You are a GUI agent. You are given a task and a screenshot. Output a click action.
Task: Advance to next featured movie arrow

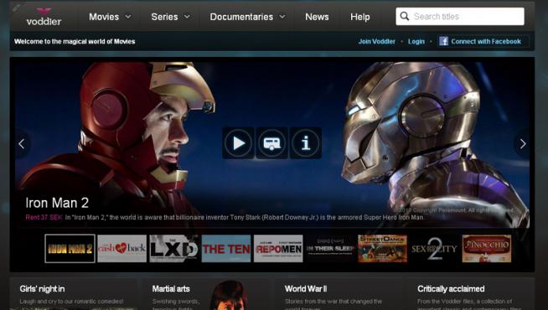click(x=523, y=143)
